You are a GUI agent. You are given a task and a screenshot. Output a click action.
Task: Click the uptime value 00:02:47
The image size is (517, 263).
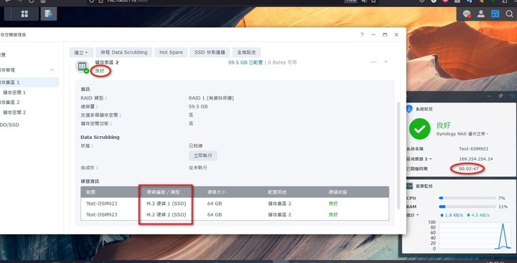pos(469,169)
